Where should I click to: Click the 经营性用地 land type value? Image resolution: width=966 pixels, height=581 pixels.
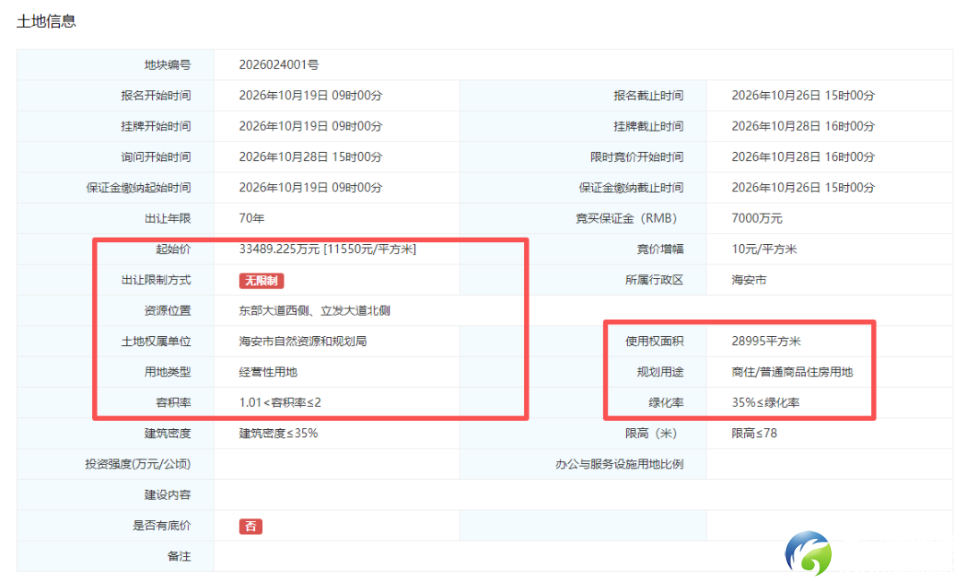[268, 373]
